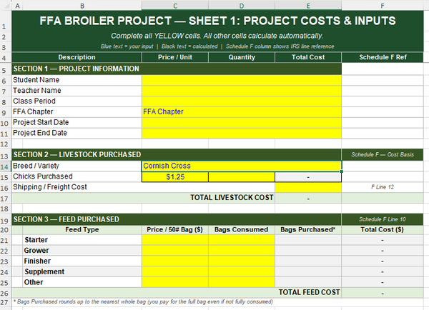This screenshot has height=310, width=429.
Task: Select the 'Cornish Cross' breed cell
Action: tap(242, 166)
